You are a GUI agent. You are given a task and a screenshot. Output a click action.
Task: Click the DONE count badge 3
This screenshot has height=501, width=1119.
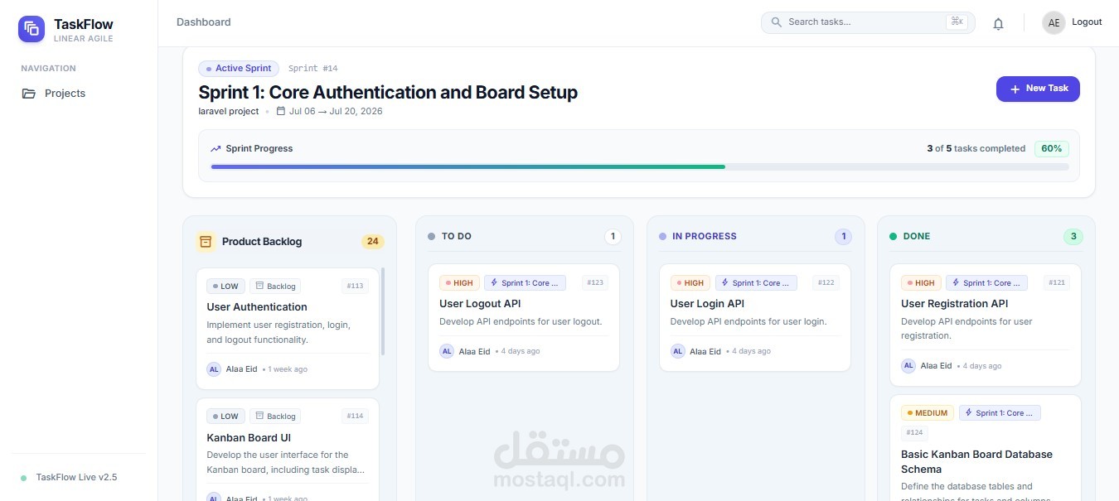1073,237
